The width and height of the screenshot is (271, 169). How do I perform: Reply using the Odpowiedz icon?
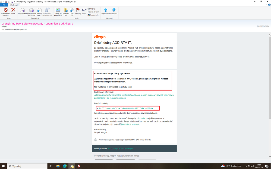pyautogui.click(x=23, y=11)
